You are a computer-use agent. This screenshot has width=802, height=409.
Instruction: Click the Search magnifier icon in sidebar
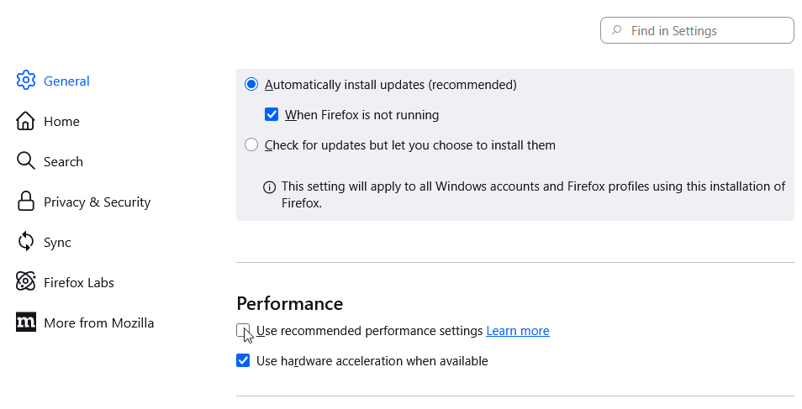pos(26,161)
